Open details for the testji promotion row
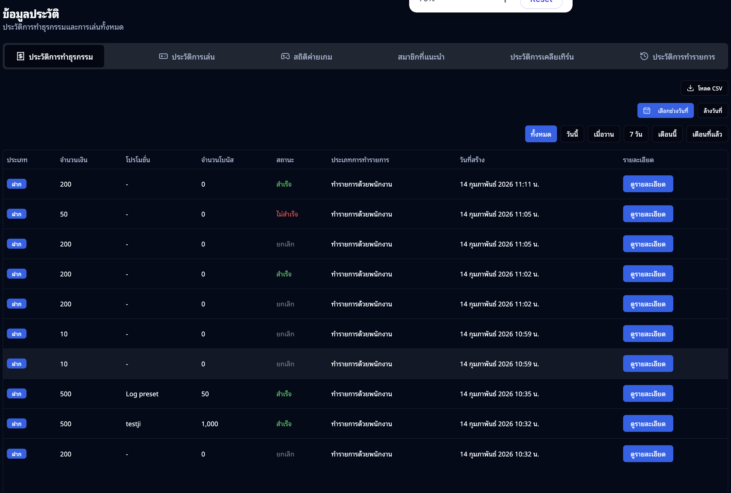Image resolution: width=731 pixels, height=493 pixels. 648,423
